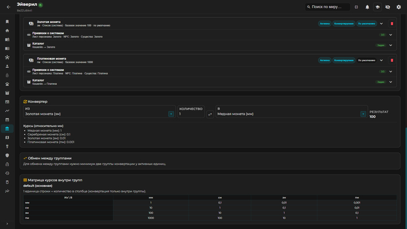Image resolution: width=407 pixels, height=229 pixels.
Task: Open the trophy icon in the left sidebar
Action: pyautogui.click(x=7, y=146)
